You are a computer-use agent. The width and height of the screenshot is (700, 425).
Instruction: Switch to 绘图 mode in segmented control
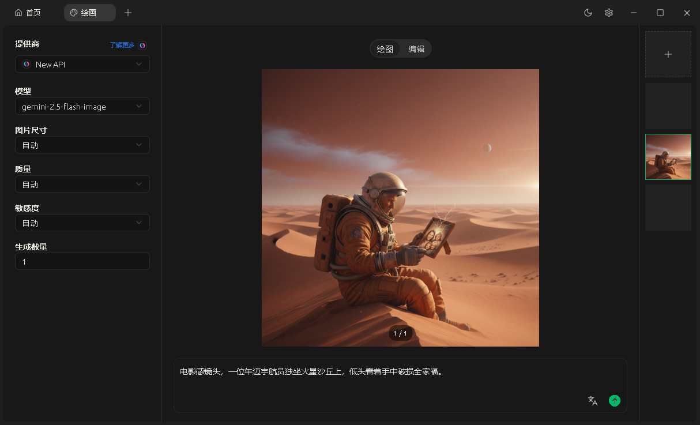pos(385,49)
